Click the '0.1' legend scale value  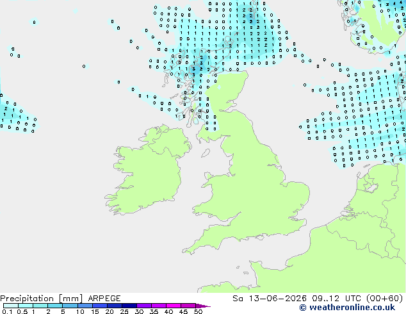(x=7, y=311)
